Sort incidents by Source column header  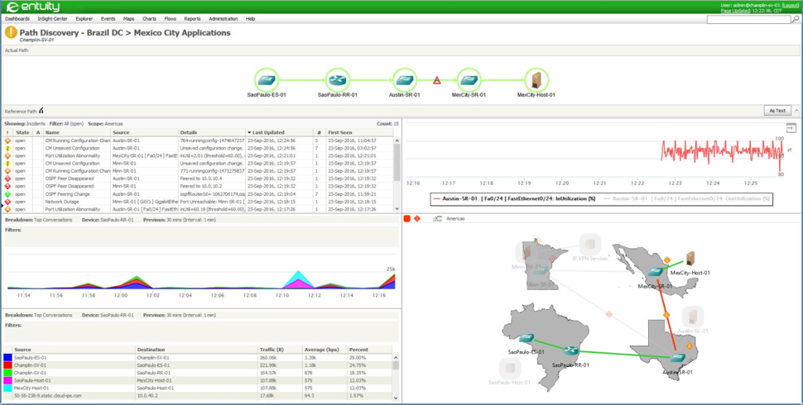tap(144, 132)
